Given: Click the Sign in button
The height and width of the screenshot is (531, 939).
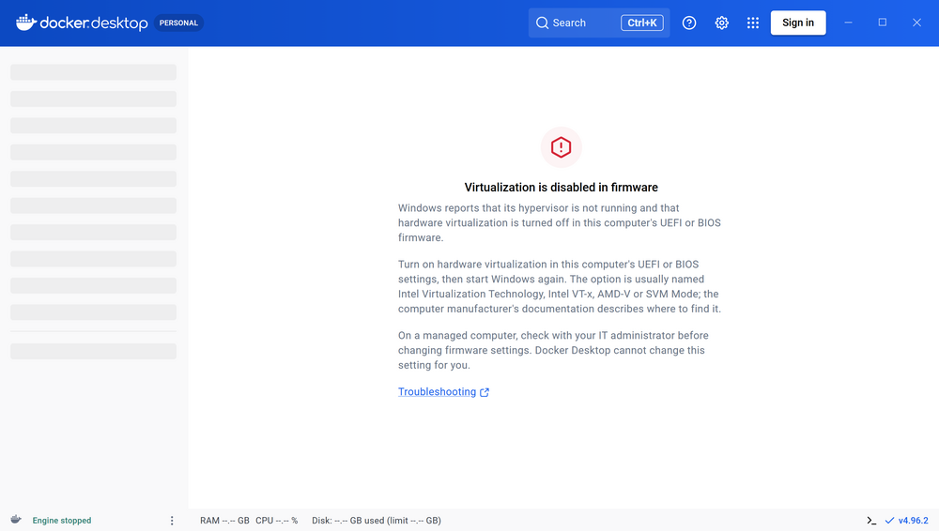Looking at the screenshot, I should point(798,23).
